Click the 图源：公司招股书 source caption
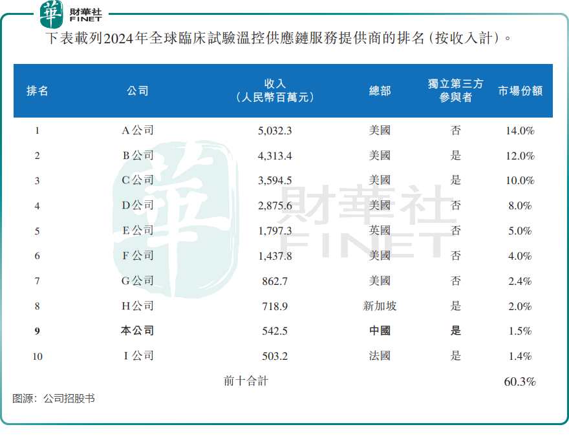Viewport: 569px width, 438px height. coord(54,399)
